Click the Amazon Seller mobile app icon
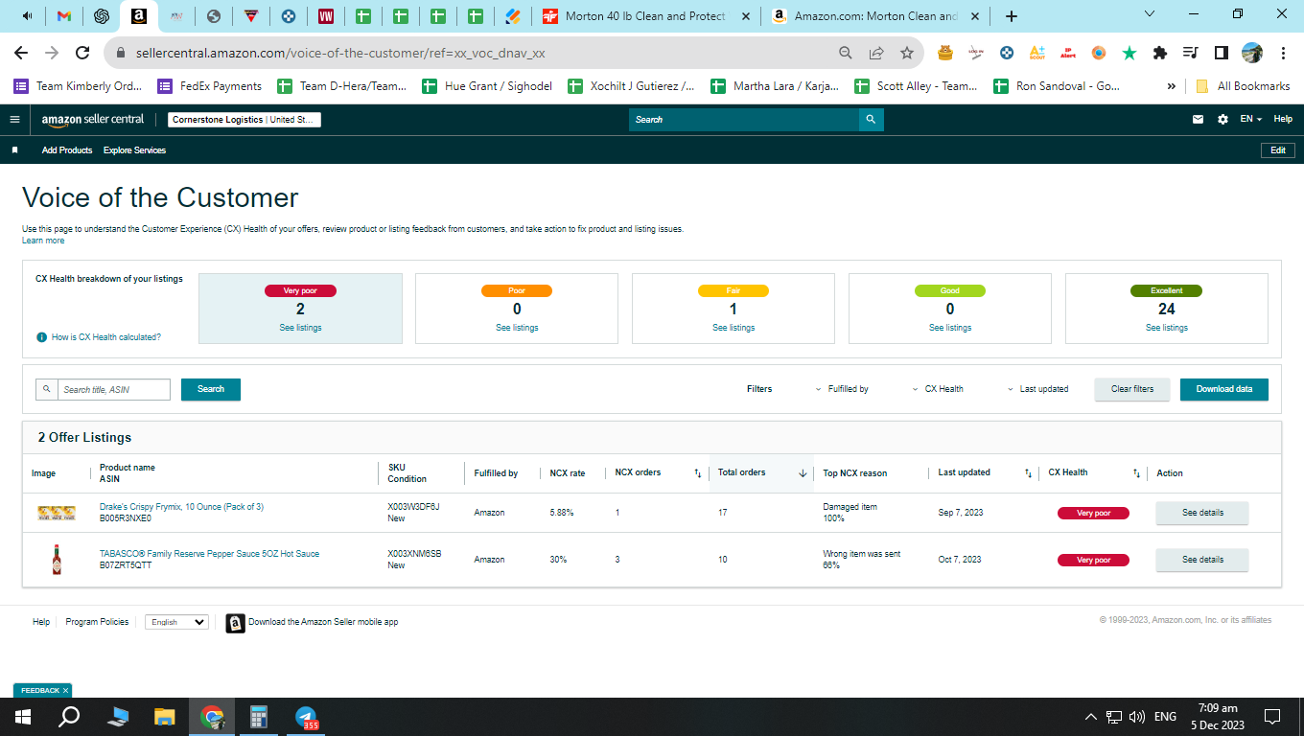The width and height of the screenshot is (1304, 736). click(235, 623)
